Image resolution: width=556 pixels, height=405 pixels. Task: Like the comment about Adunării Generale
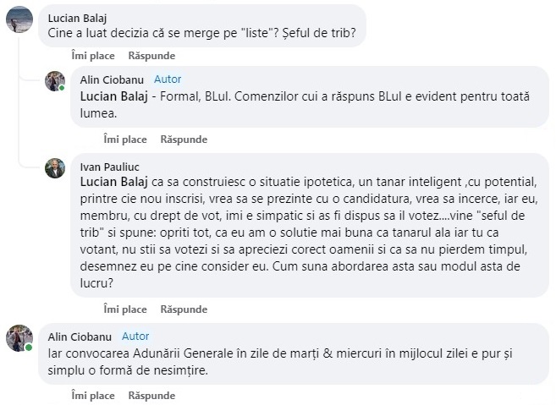(93, 396)
